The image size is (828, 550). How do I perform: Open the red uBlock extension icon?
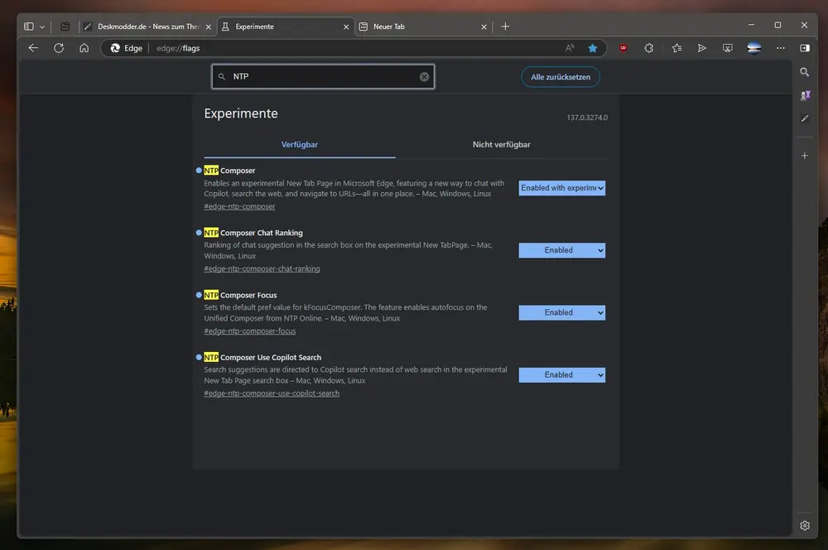pos(623,48)
